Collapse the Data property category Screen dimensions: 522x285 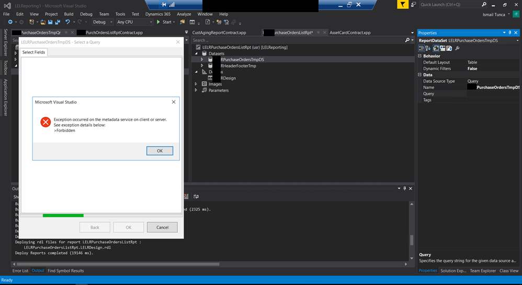tap(419, 75)
